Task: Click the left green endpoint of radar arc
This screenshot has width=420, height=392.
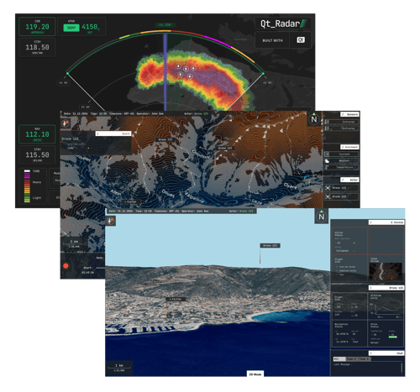Action: pyautogui.click(x=67, y=74)
